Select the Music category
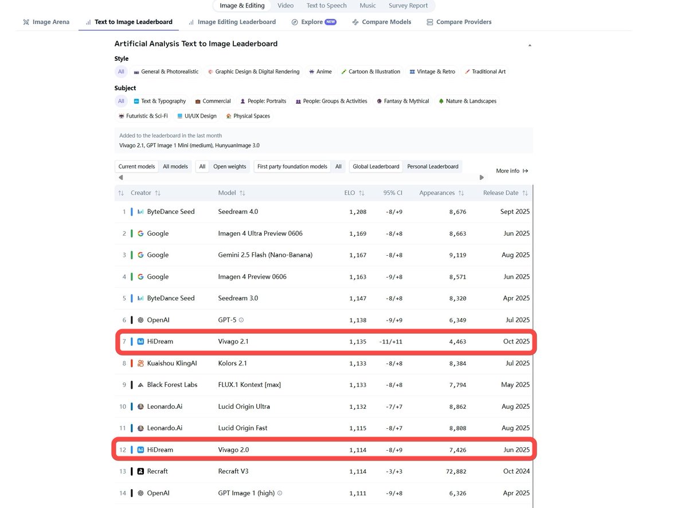688x508 pixels. click(368, 6)
